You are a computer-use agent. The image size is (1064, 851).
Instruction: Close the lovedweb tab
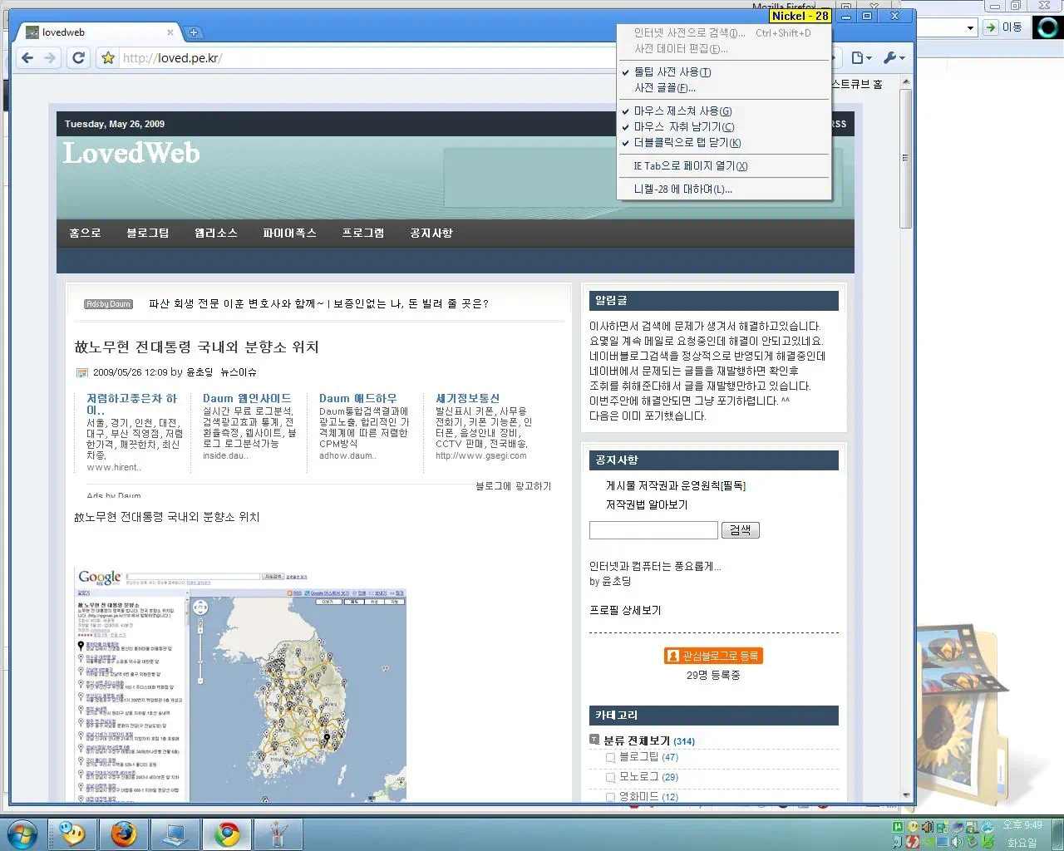pos(170,32)
